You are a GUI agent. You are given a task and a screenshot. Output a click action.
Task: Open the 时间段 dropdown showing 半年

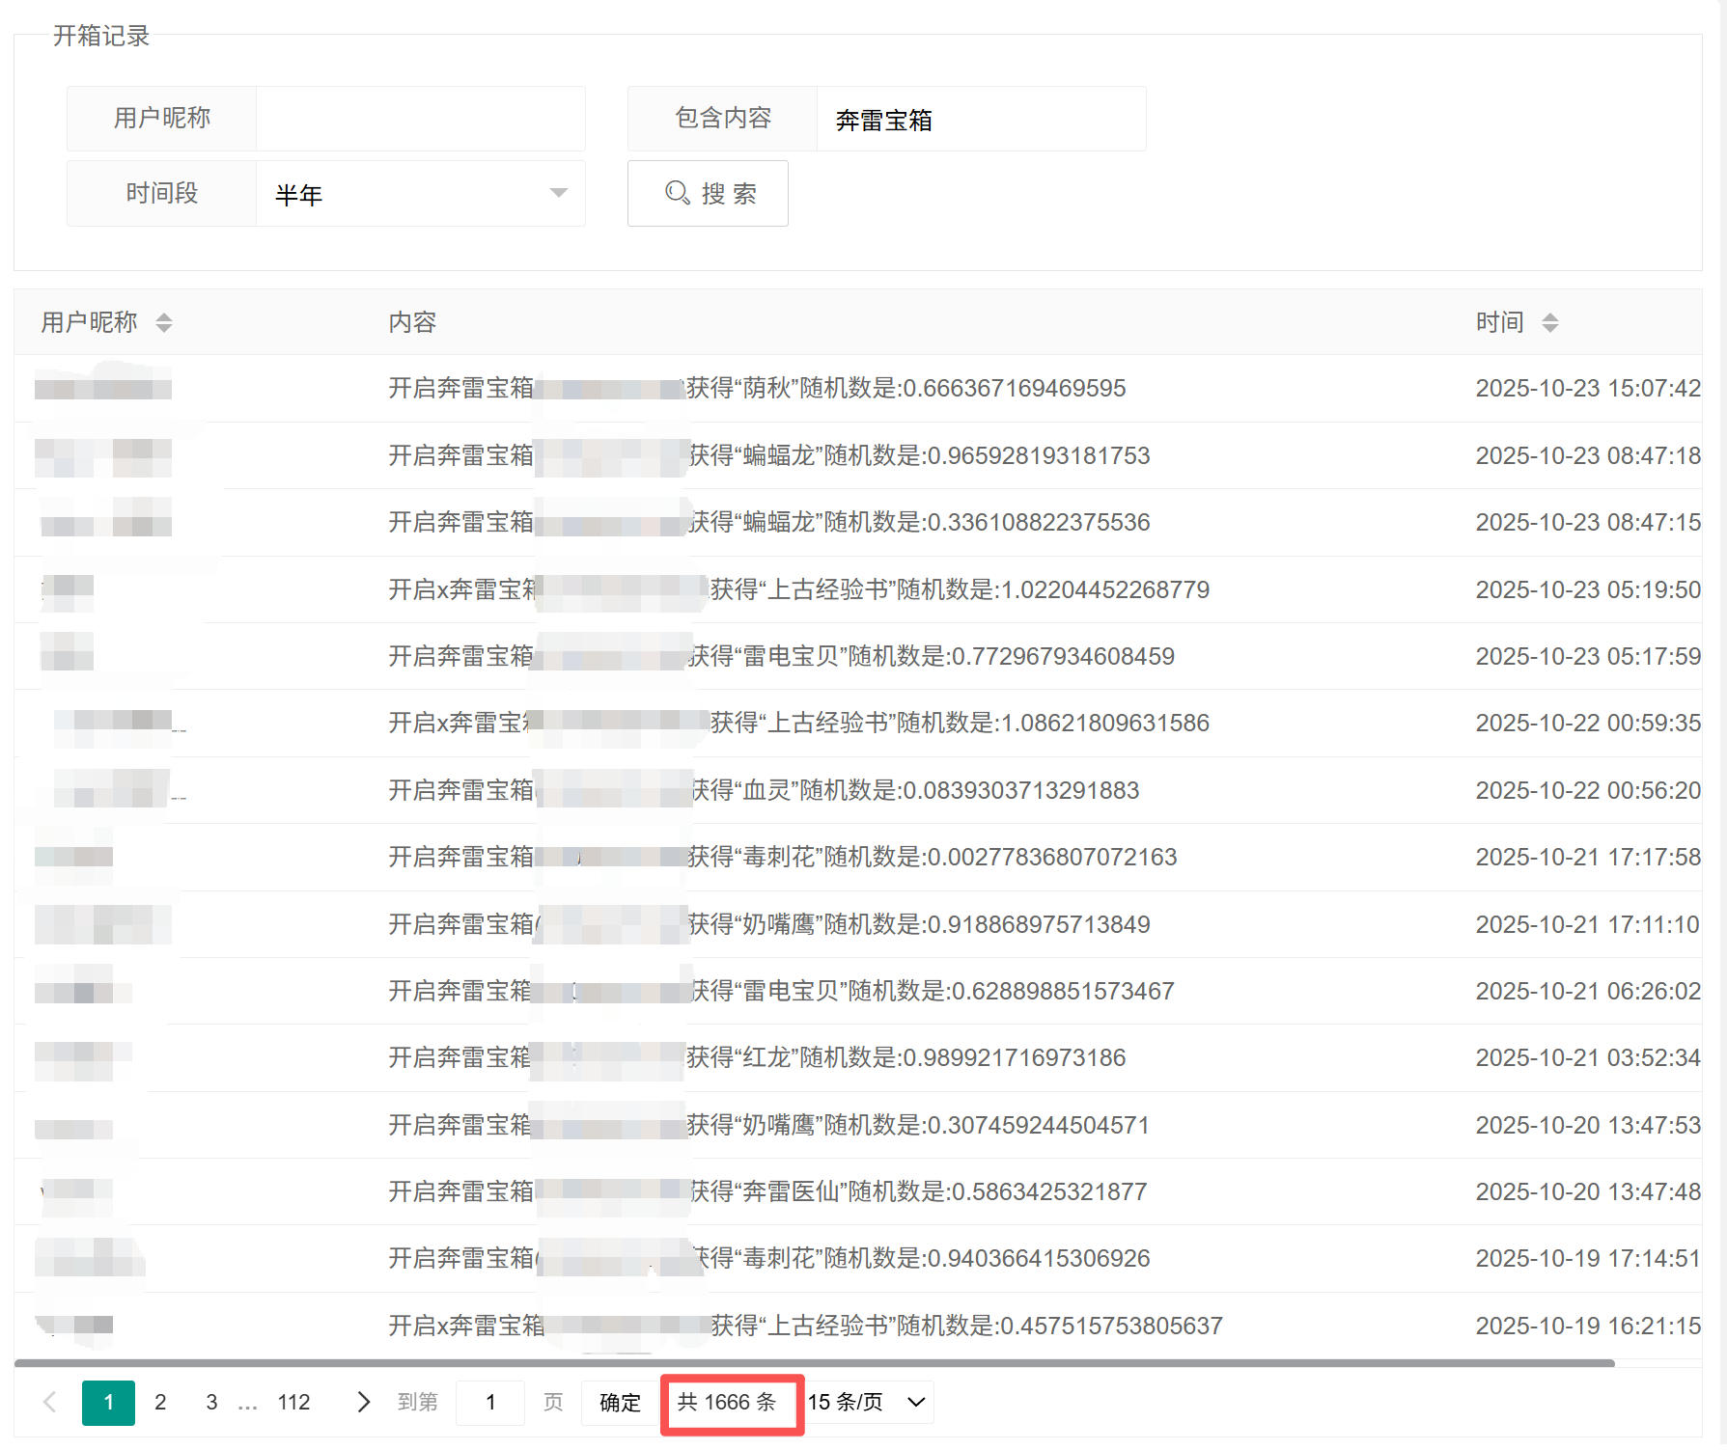pyautogui.click(x=420, y=194)
